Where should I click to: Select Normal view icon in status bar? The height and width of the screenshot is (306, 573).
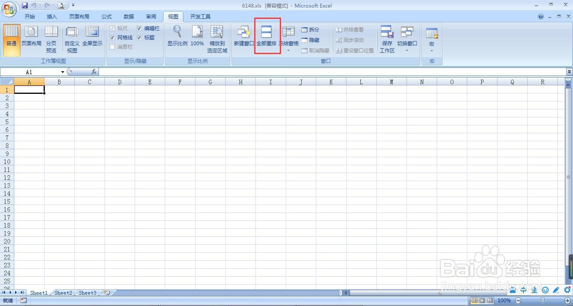click(x=474, y=301)
